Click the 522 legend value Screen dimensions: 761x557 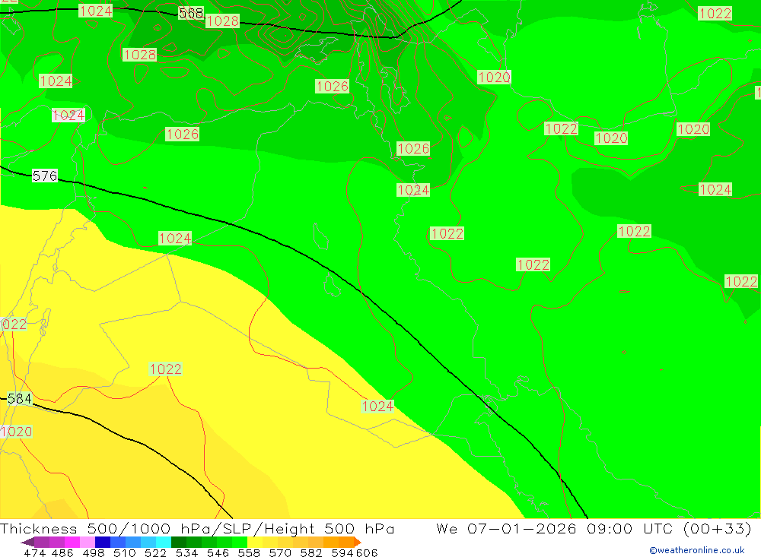[x=156, y=552]
